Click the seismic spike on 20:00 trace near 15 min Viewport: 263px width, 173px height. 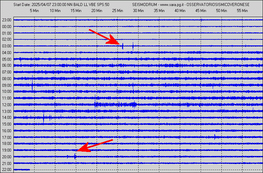(75, 156)
